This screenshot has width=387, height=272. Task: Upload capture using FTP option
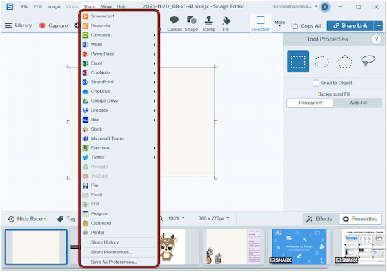point(119,204)
